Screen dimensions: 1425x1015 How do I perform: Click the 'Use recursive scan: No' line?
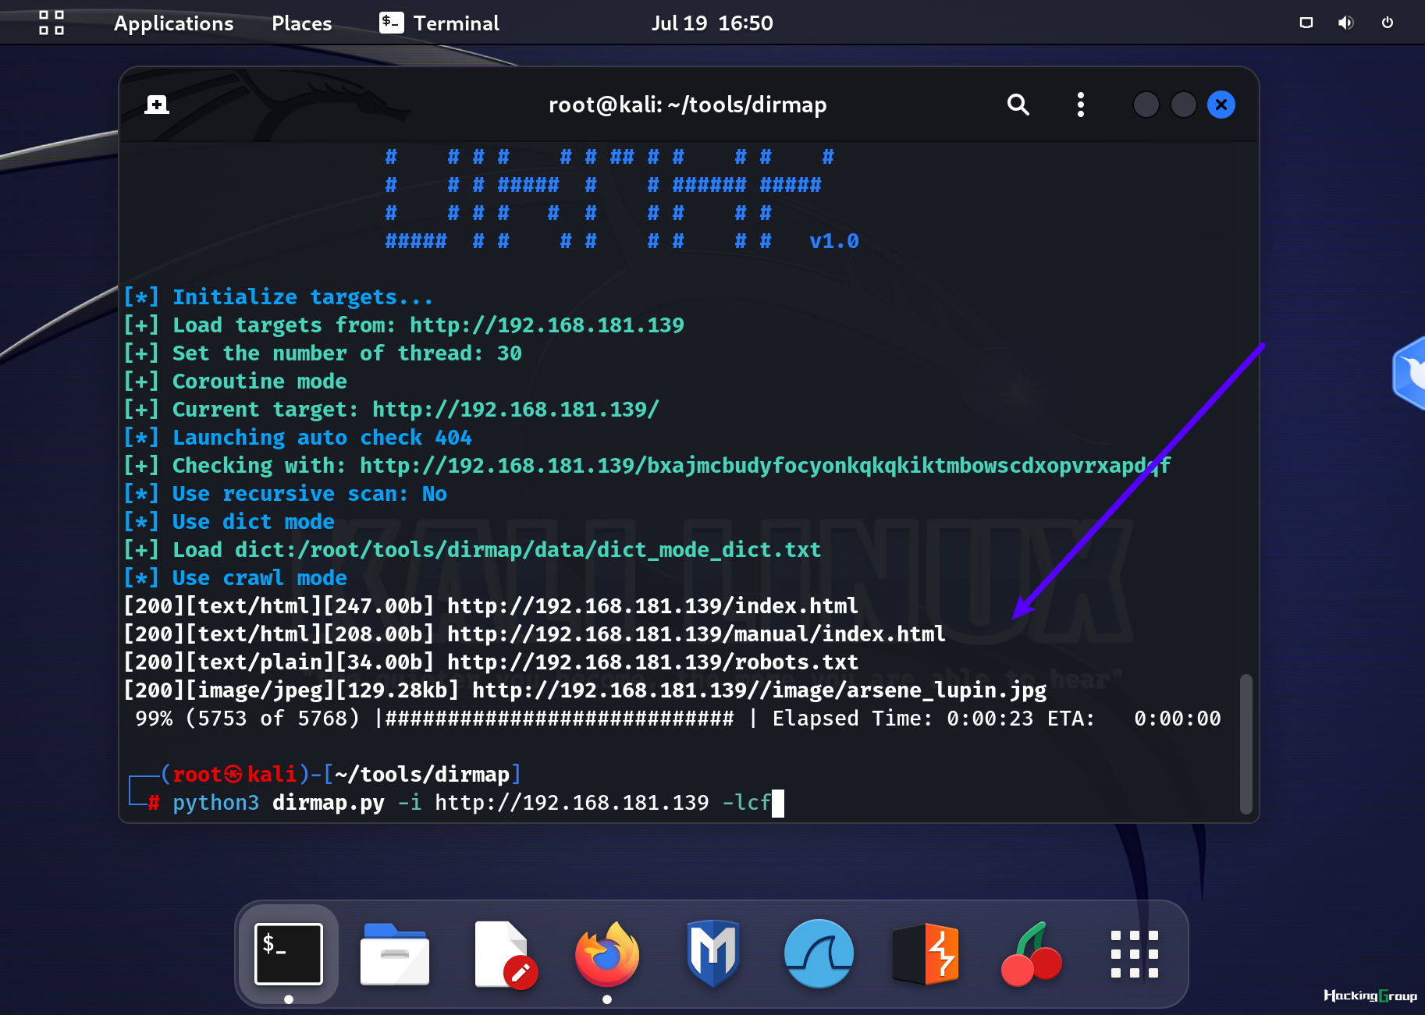point(285,494)
